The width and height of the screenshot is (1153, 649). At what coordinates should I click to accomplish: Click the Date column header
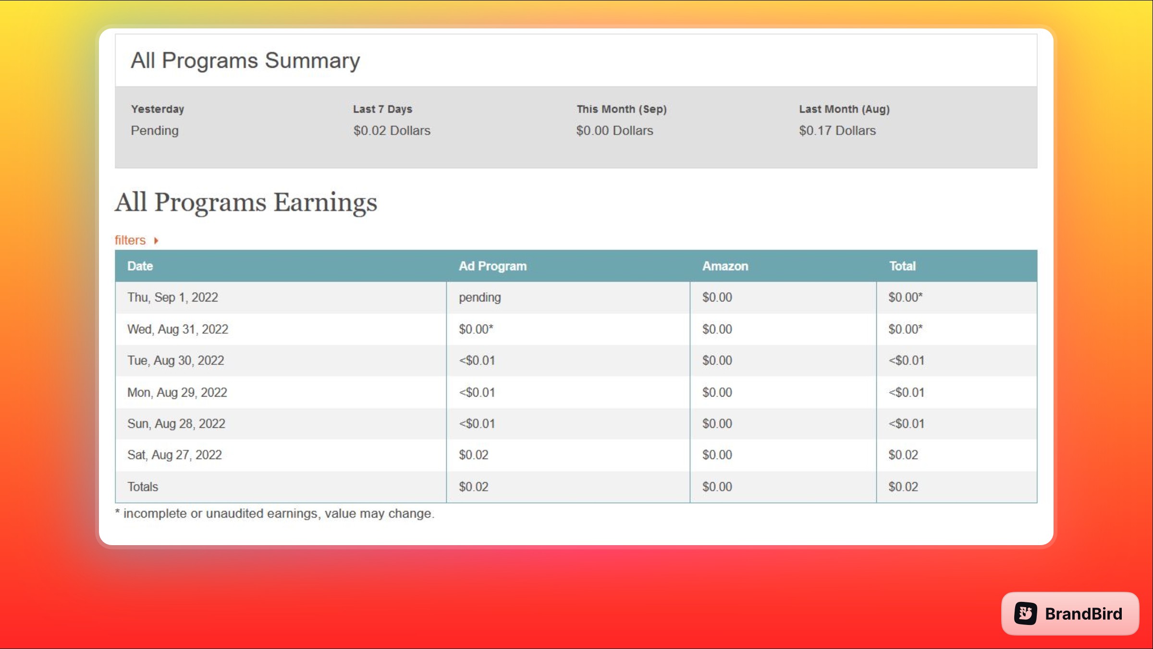(x=140, y=266)
